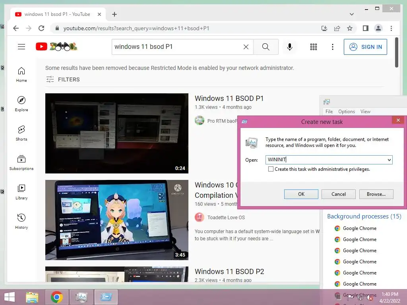Open File Explorer from taskbar
The height and width of the screenshot is (305, 407).
32,297
